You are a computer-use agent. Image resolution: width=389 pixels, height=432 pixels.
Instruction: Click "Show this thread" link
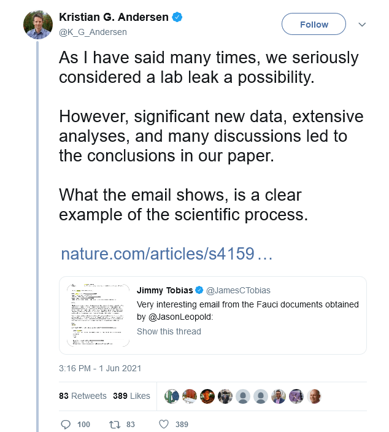[169, 331]
